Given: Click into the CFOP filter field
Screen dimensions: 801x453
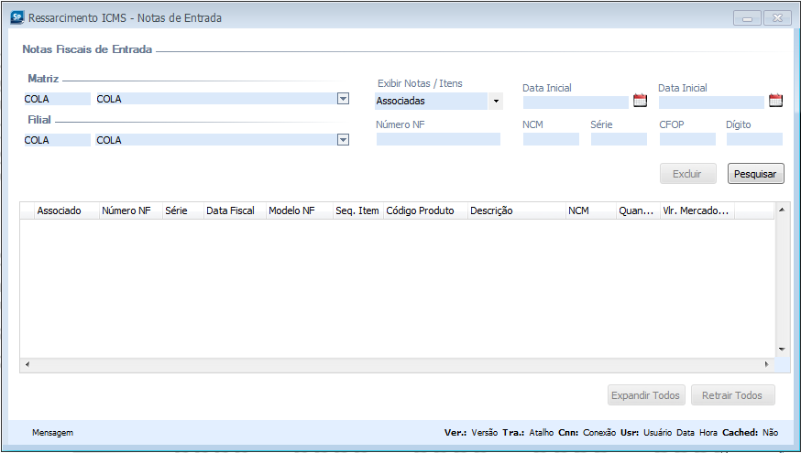Looking at the screenshot, I should [686, 139].
